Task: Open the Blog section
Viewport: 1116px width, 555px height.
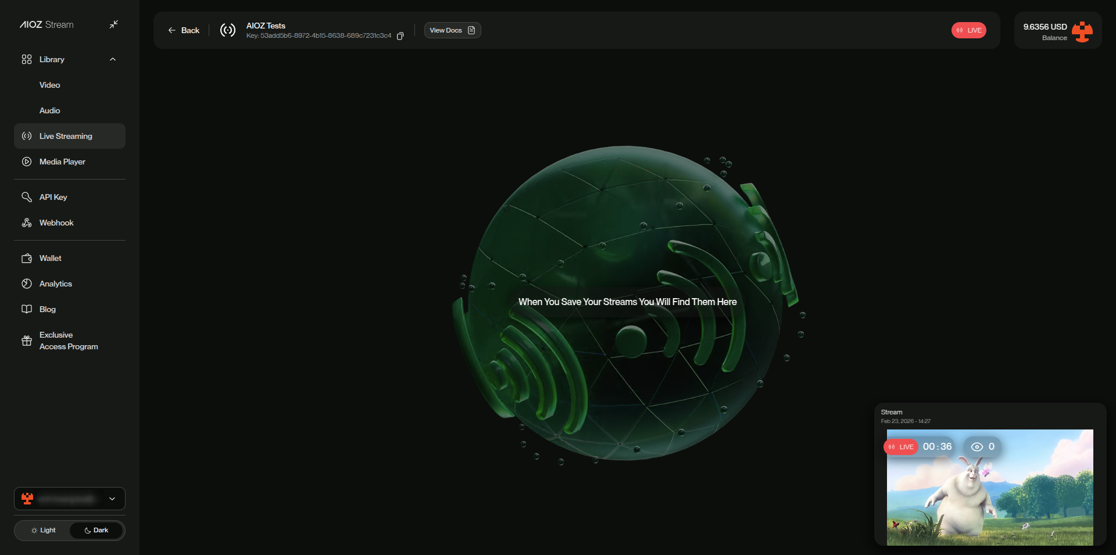Action: [47, 309]
